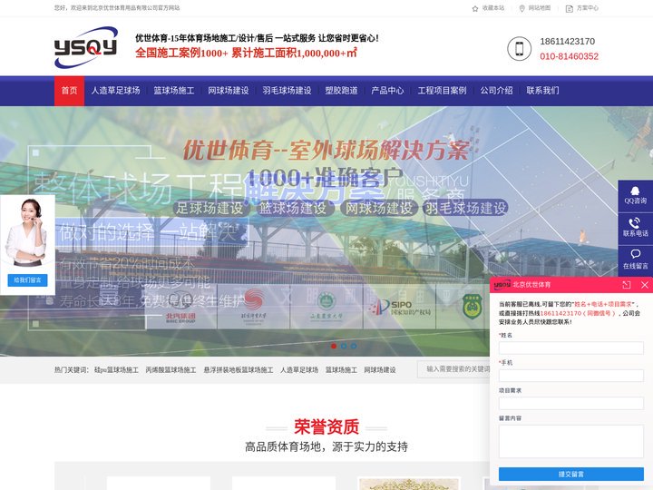This screenshot has height=490, width=653.
Task: Click the 篮球场施工 hot keyword link
Action: pos(341,370)
